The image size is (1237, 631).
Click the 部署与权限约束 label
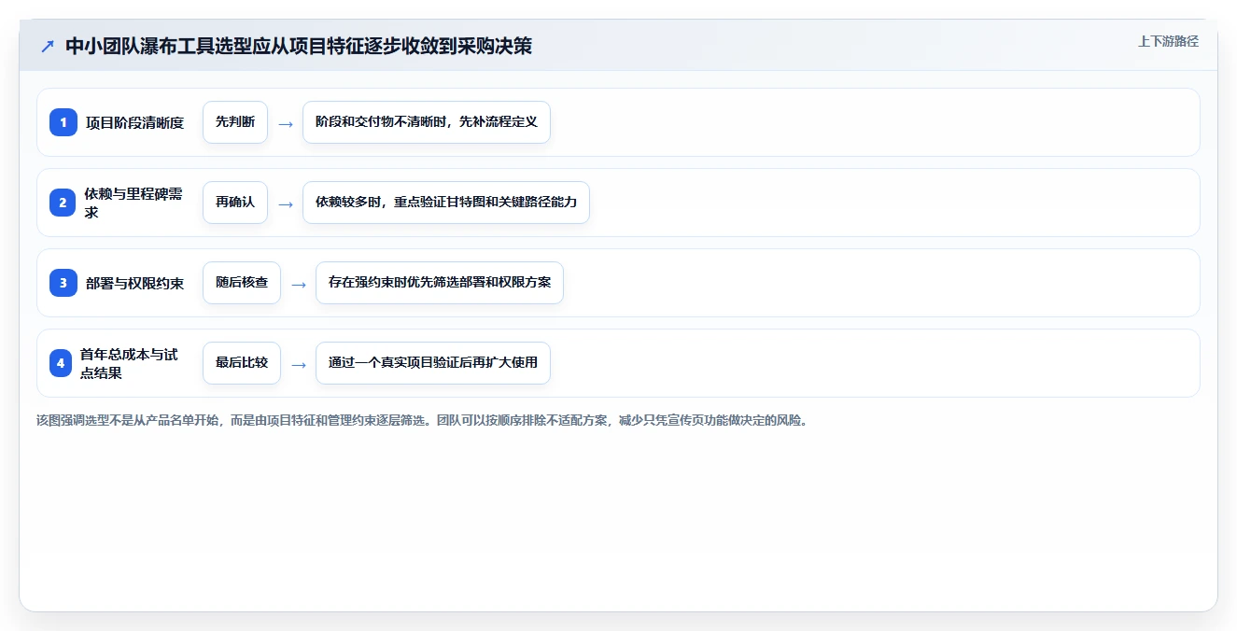[134, 283]
